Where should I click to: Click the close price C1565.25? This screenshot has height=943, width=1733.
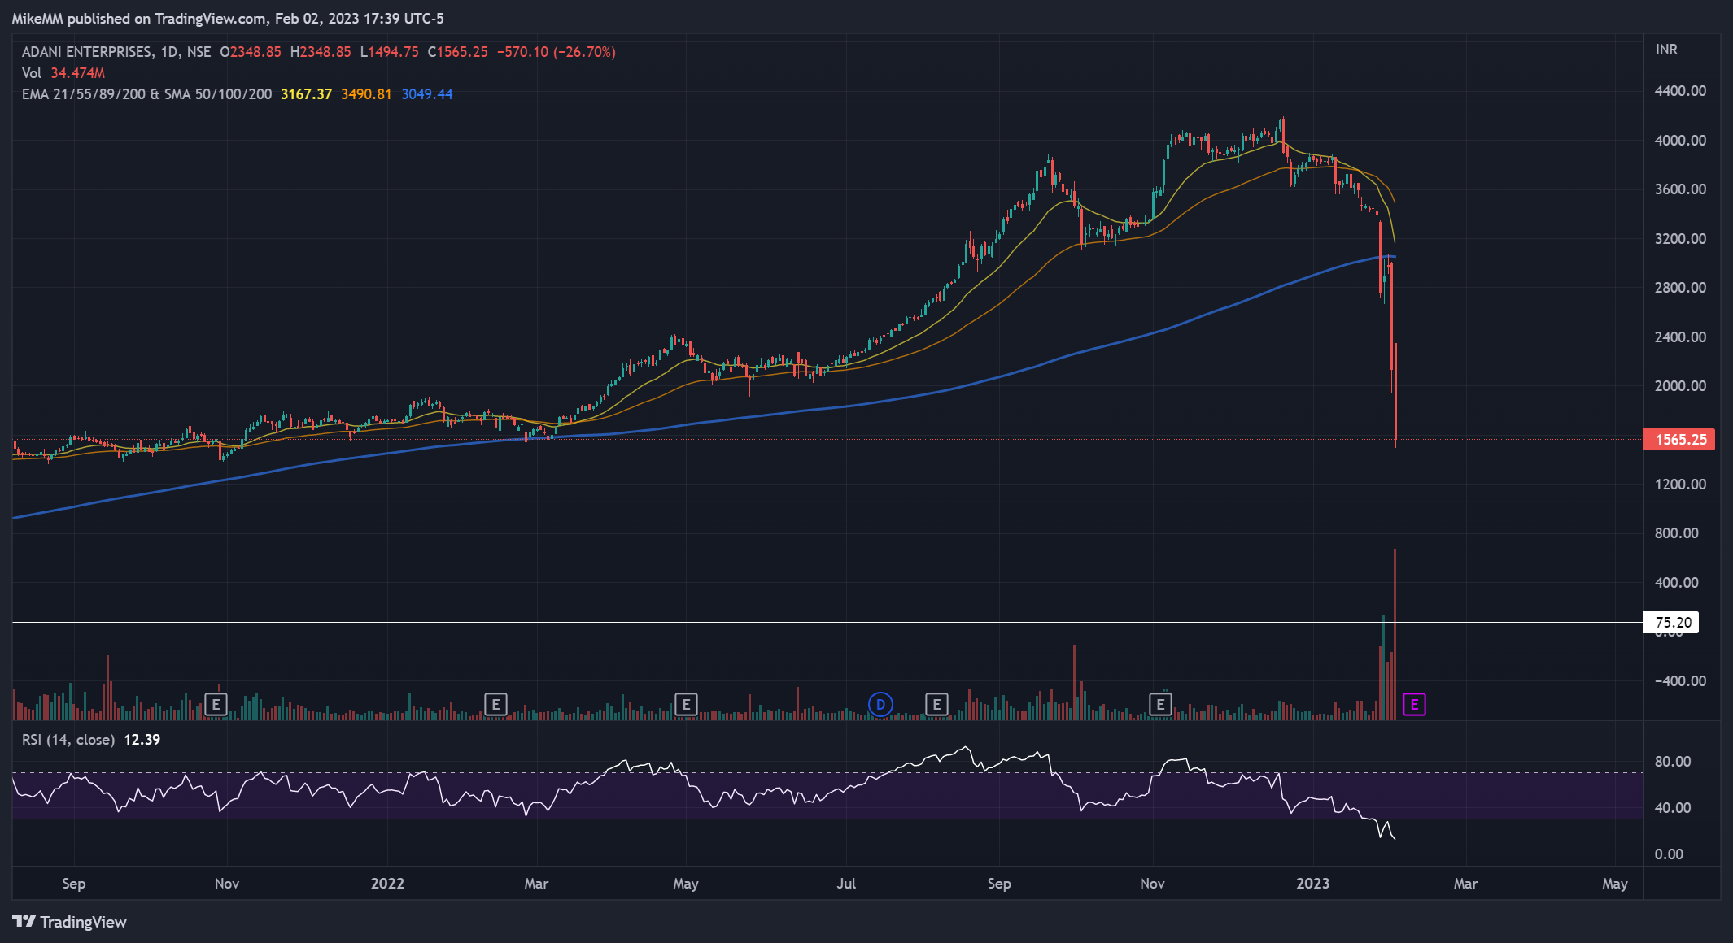pos(458,52)
